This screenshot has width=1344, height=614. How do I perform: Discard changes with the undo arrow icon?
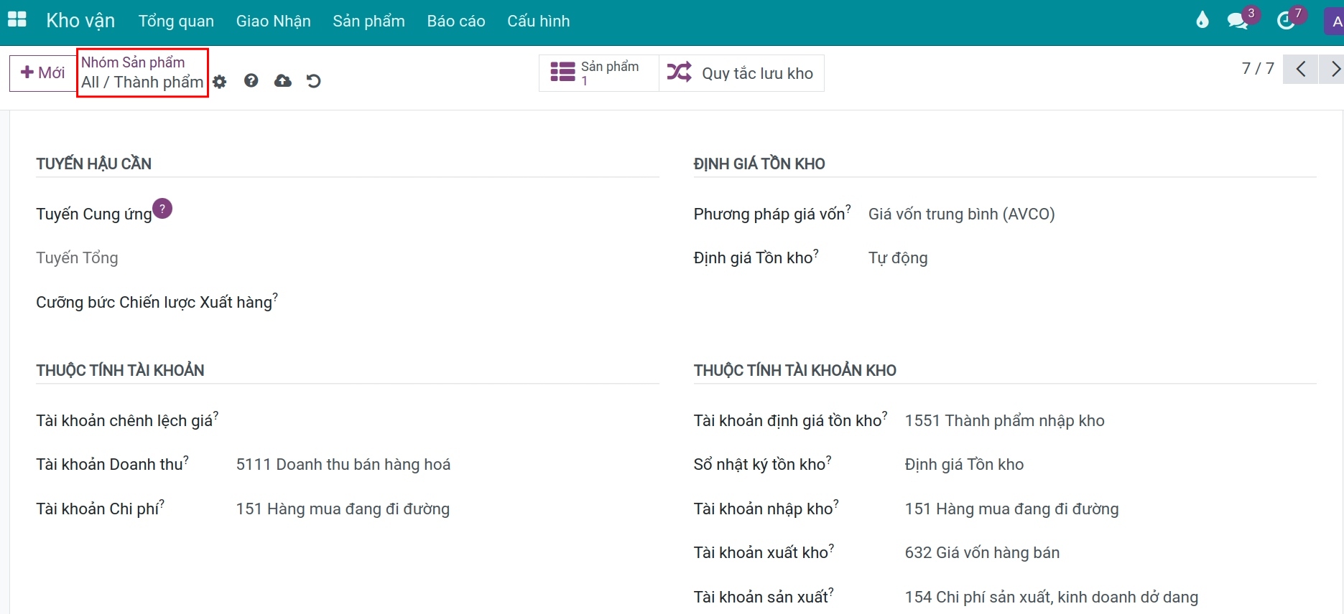tap(314, 81)
